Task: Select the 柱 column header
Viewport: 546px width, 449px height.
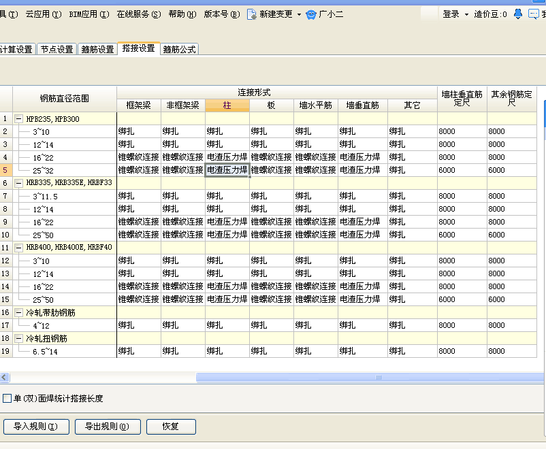Action: pos(227,105)
